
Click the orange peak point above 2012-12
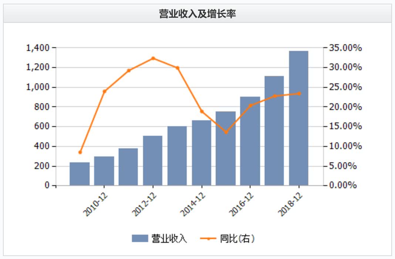tap(153, 58)
